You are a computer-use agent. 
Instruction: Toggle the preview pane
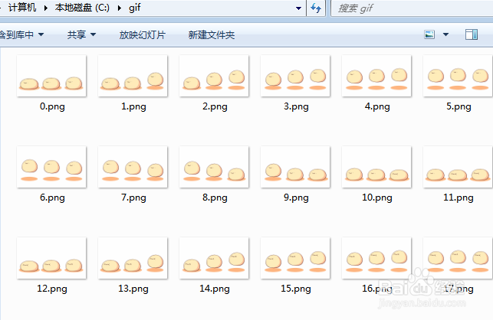click(x=472, y=34)
